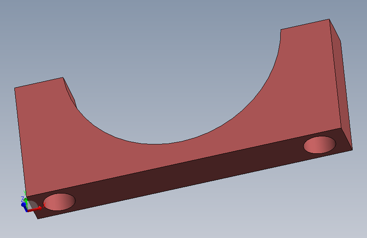Select the small inner face beside the left arc end
Screen dimensions: 367x238
point(70,94)
